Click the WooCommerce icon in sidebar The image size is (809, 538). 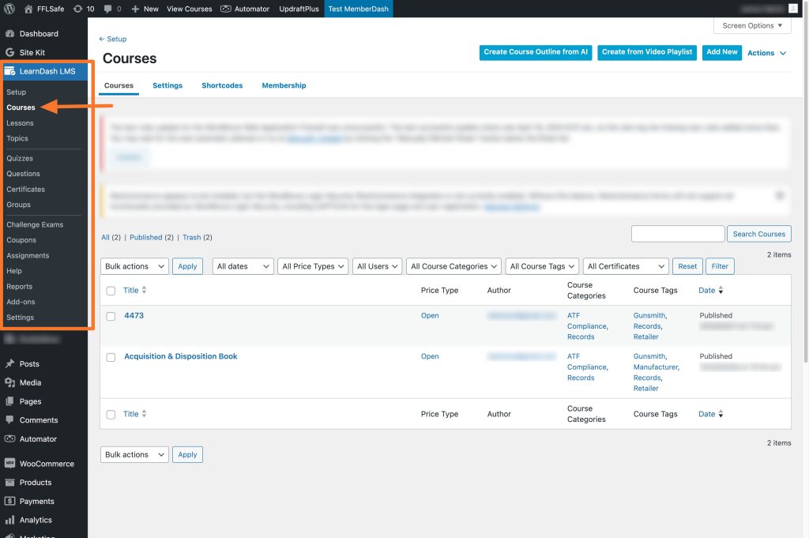click(x=9, y=463)
